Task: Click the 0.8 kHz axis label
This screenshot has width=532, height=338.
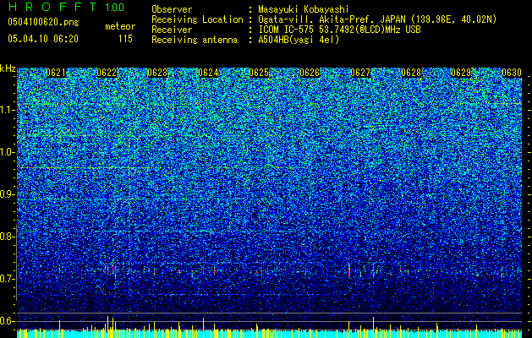Action: (x=7, y=237)
